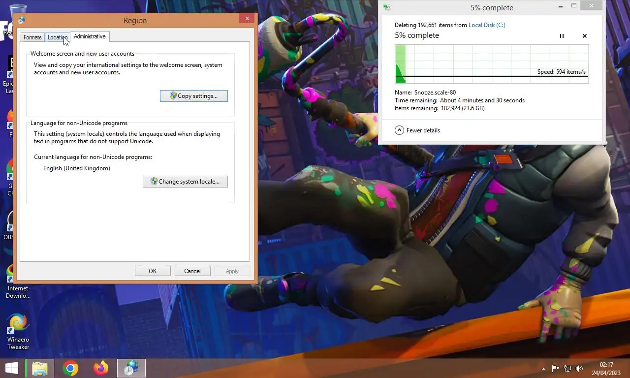
Task: Minimize the 5% complete window
Action: 561,6
